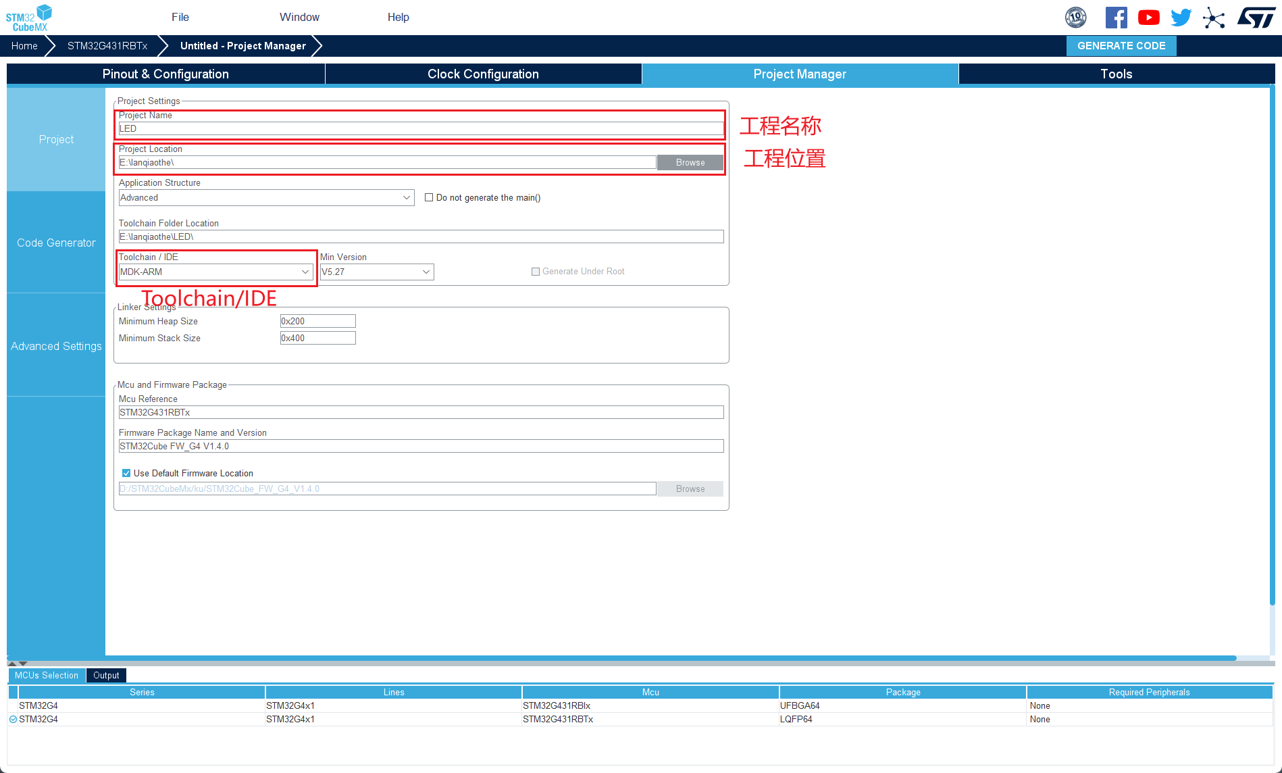The height and width of the screenshot is (773, 1282).
Task: Toggle Generate Under Root checkbox
Action: [536, 272]
